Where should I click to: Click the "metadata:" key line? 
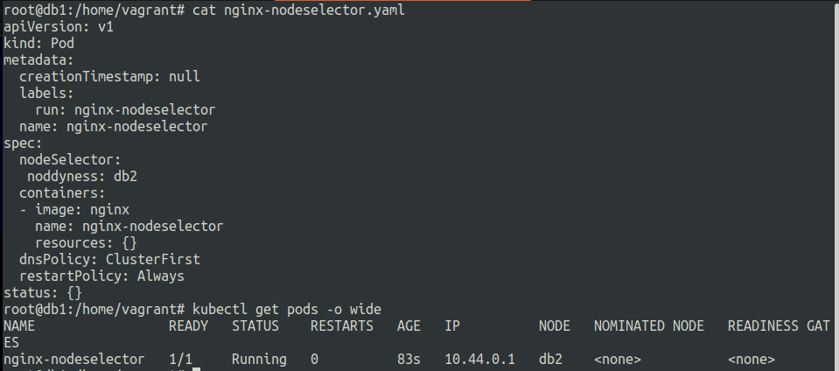[38, 60]
